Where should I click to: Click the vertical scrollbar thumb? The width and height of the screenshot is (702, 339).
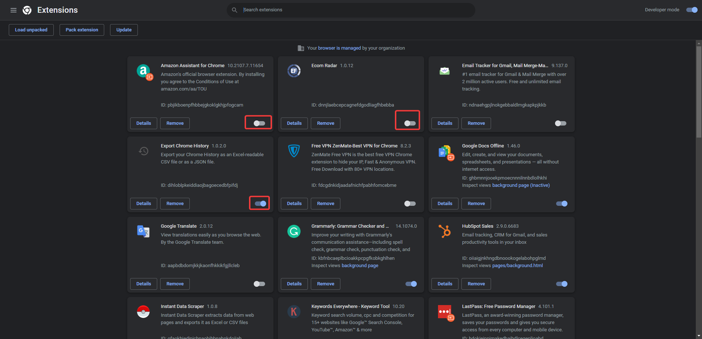pyautogui.click(x=699, y=91)
